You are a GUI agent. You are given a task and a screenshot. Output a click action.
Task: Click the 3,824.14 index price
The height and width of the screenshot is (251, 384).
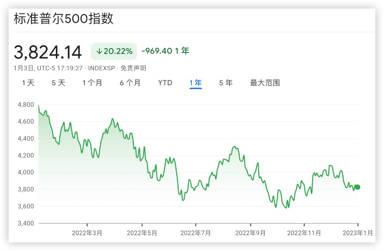pos(48,52)
